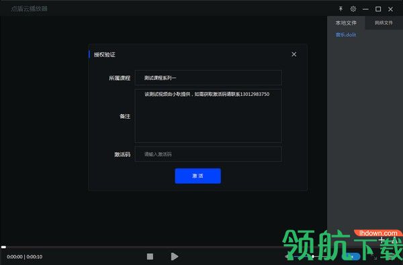This screenshot has height=265, width=403.
Task: Click the 授权验证 dialog title
Action: click(x=104, y=54)
